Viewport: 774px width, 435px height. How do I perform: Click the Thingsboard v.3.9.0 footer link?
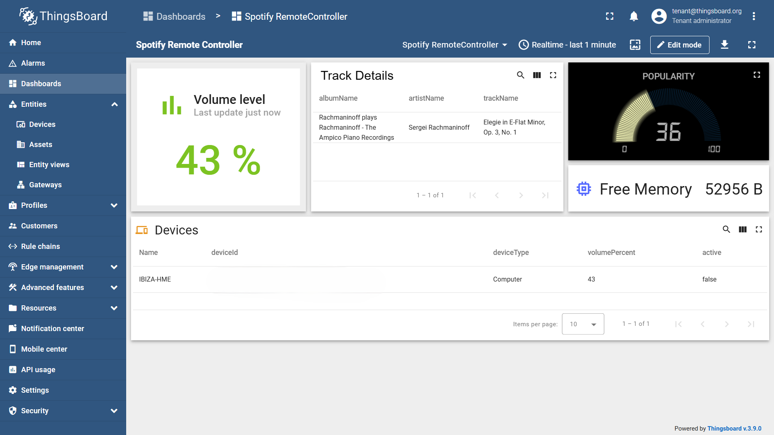tap(734, 429)
